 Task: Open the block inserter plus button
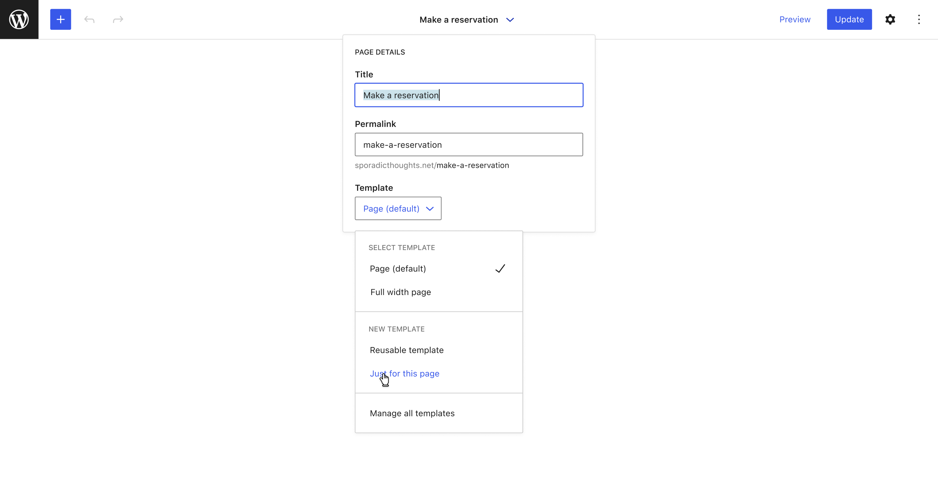tap(60, 19)
